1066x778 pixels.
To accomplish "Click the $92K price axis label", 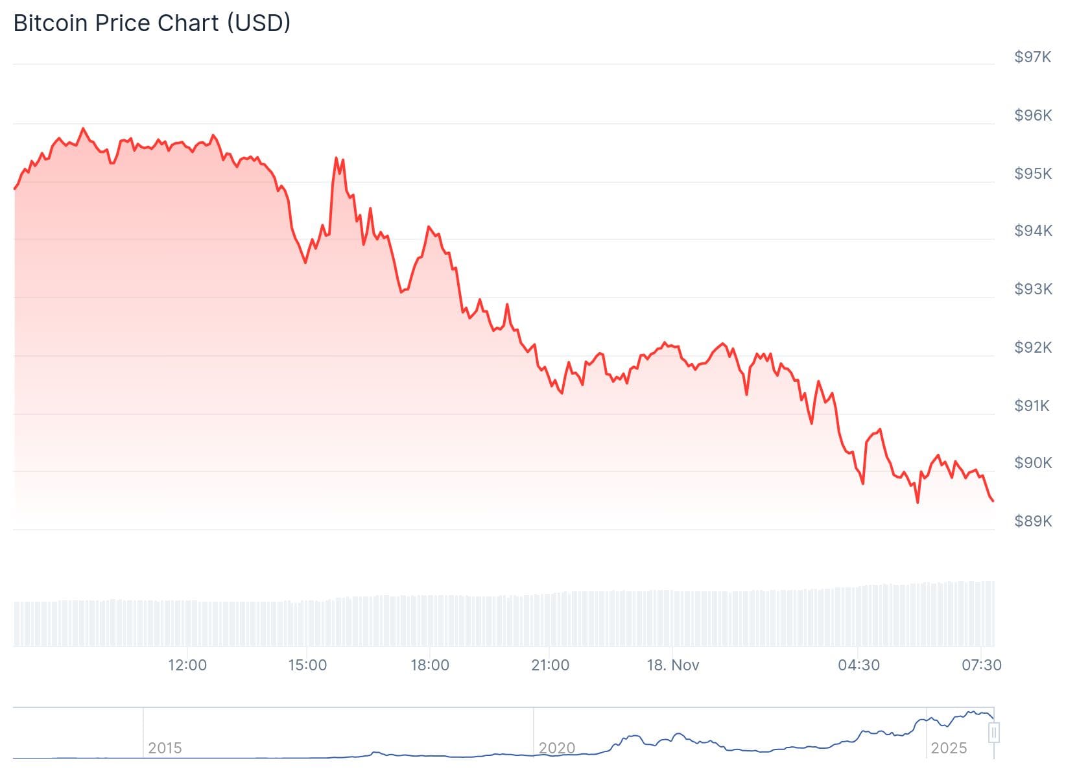I will [x=1033, y=348].
